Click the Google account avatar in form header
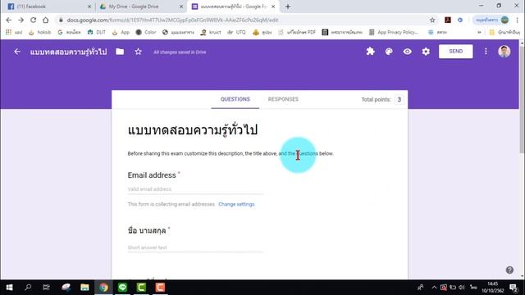525x295 pixels. click(504, 52)
